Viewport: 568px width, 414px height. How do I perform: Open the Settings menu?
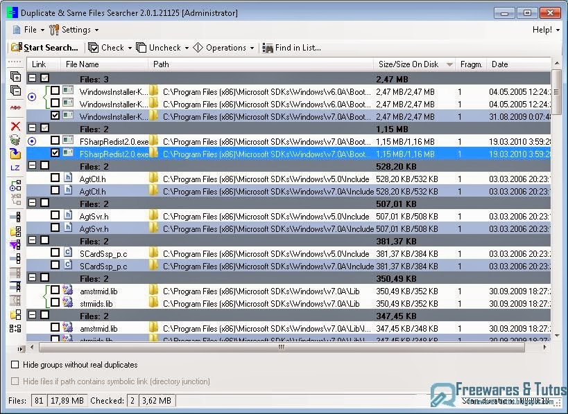[74, 30]
